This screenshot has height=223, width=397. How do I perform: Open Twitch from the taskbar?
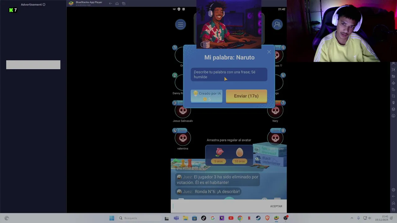222,218
